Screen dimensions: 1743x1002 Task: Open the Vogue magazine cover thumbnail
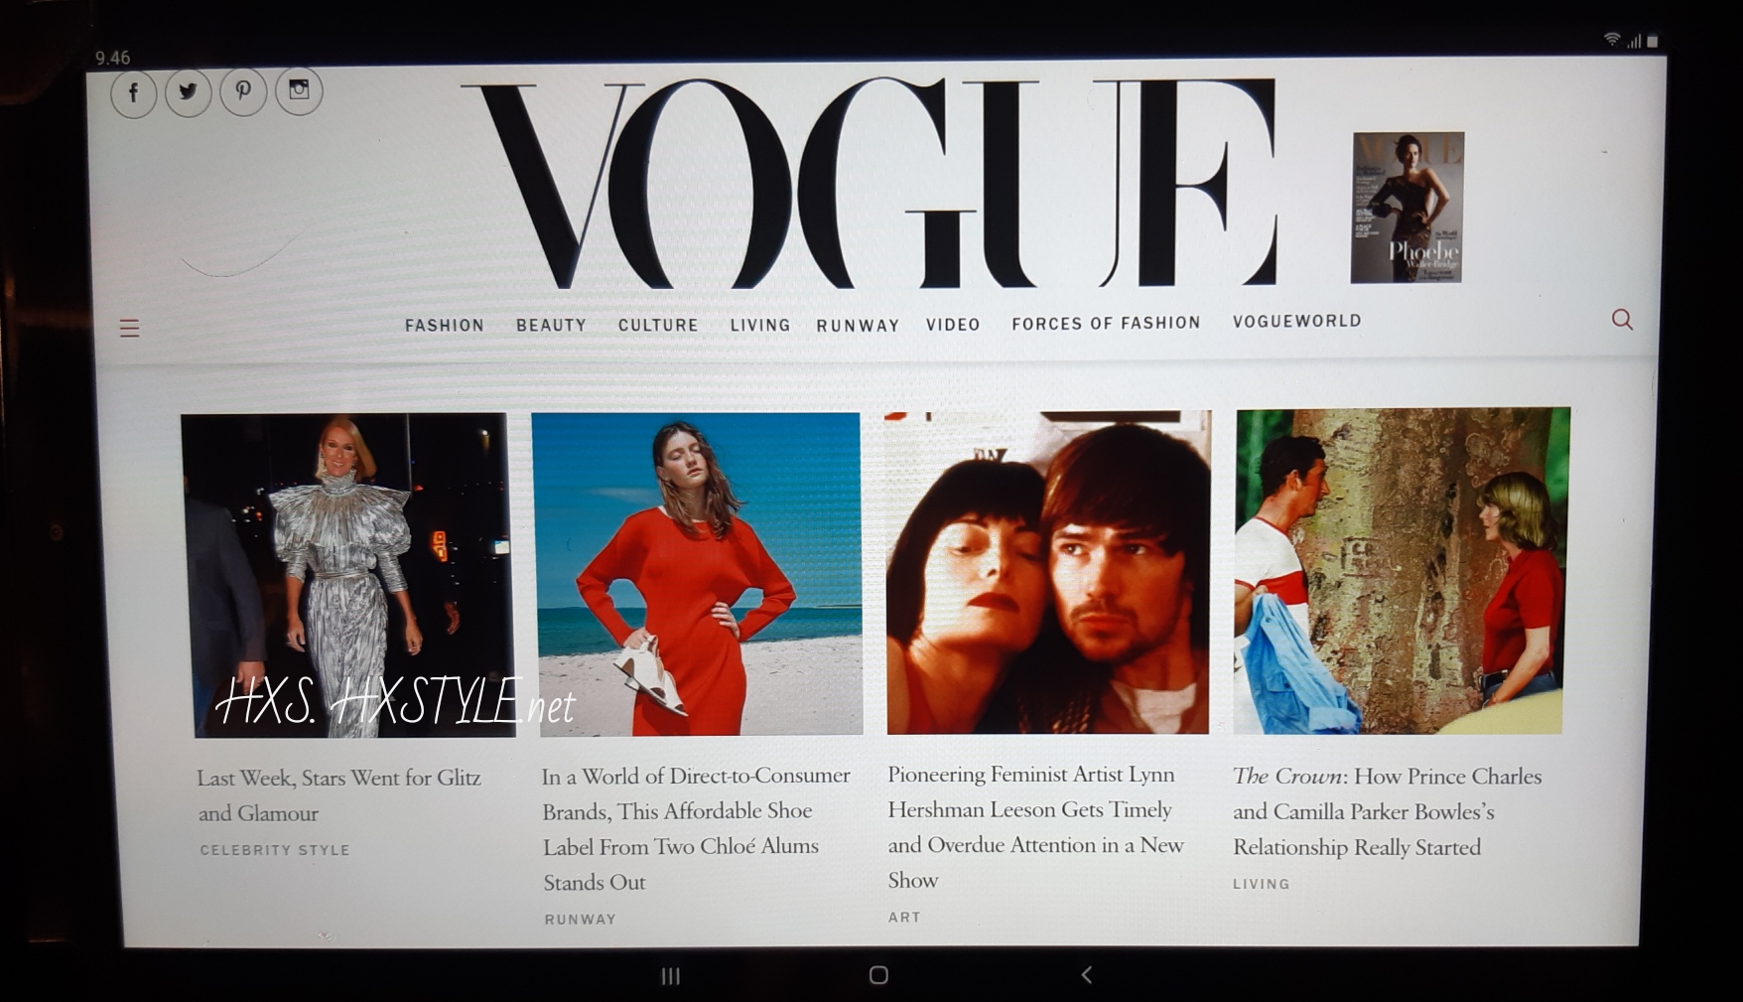coord(1408,208)
